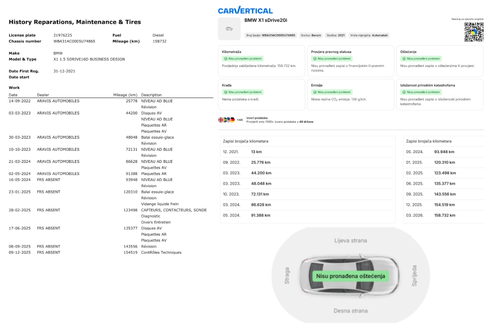Screen dimensions: 486x324
Task: Select the Gorivo: Benzin chip
Action: pyautogui.click(x=311, y=35)
